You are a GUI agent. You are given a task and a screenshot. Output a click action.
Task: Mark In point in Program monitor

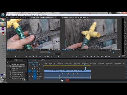77,56
